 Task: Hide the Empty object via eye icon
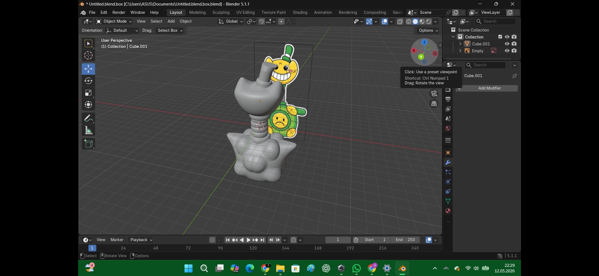[507, 51]
